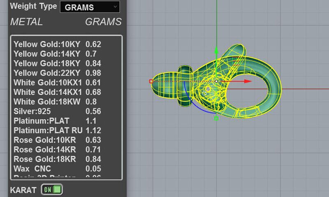Click the 1.12 weight value
Screen dimensions: 329x197
click(93, 131)
